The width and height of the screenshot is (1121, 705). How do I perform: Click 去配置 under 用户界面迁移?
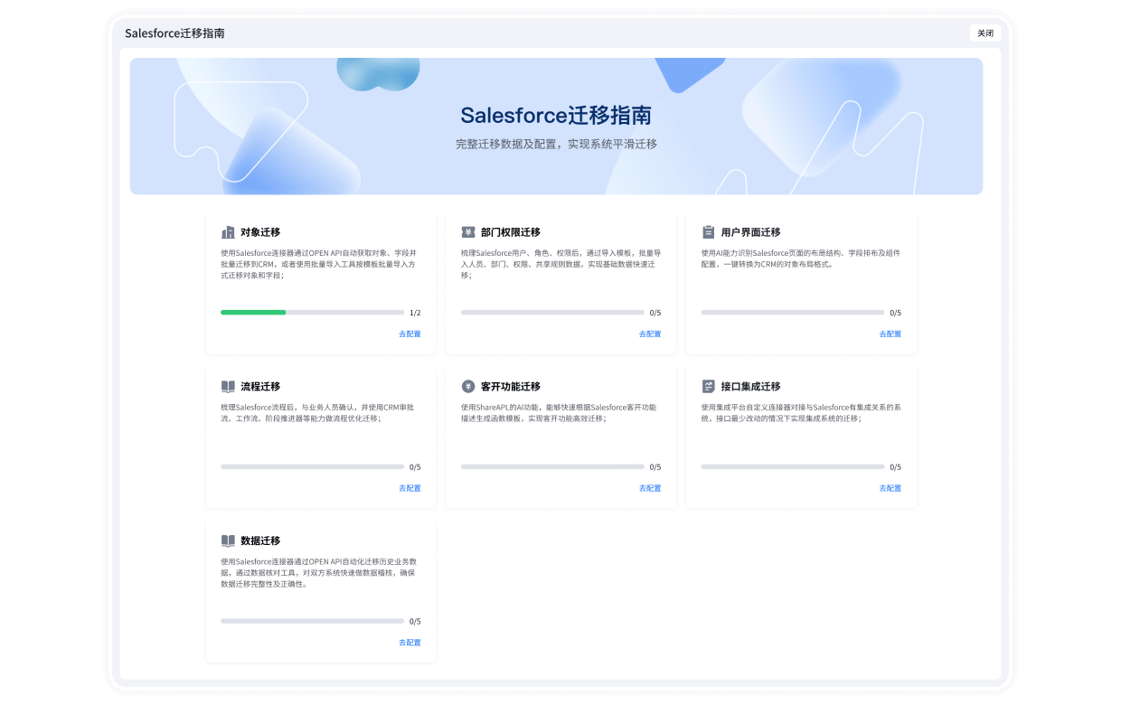pyautogui.click(x=889, y=334)
